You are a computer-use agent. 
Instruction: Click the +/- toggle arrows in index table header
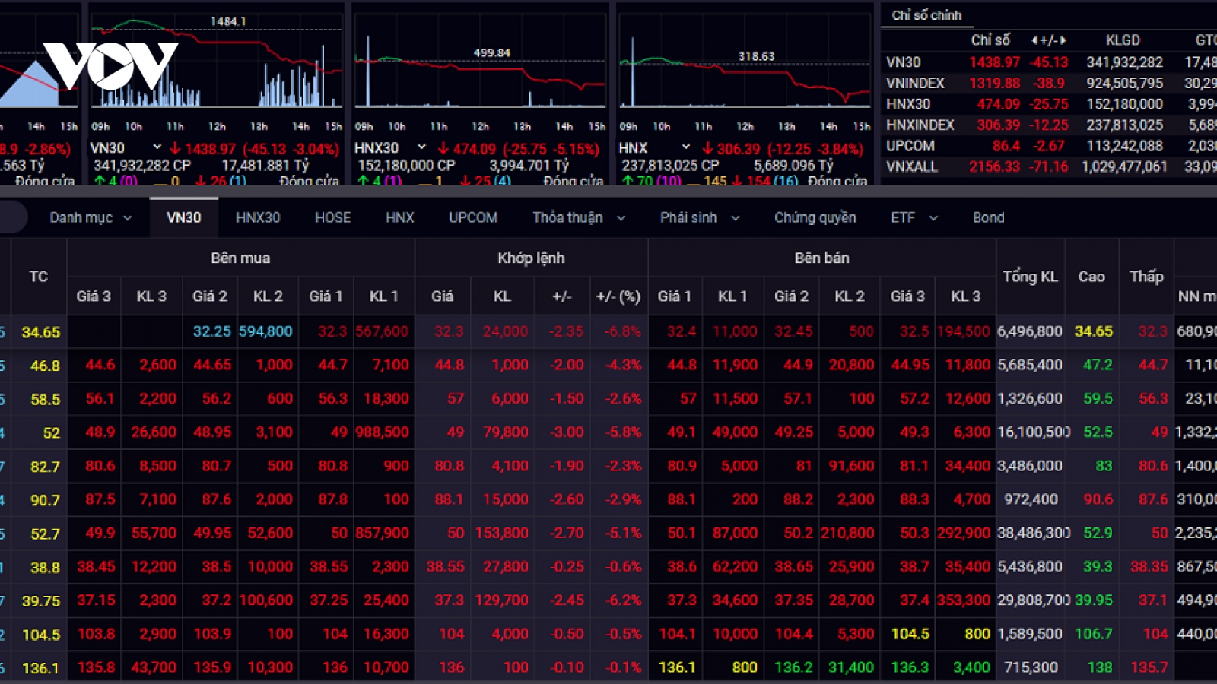1049,40
